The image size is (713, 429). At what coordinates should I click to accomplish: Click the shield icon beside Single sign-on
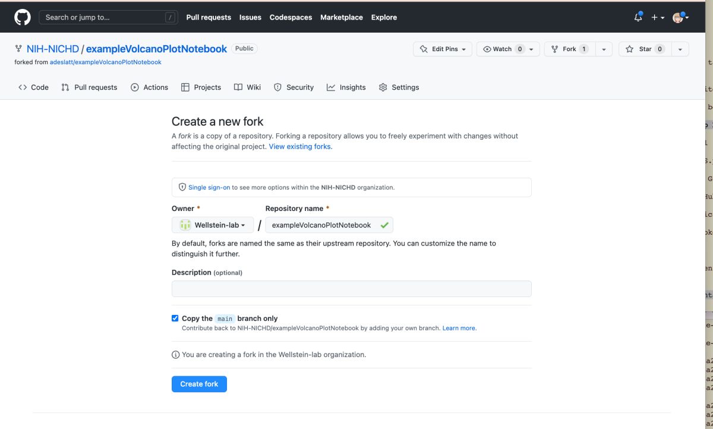[182, 187]
